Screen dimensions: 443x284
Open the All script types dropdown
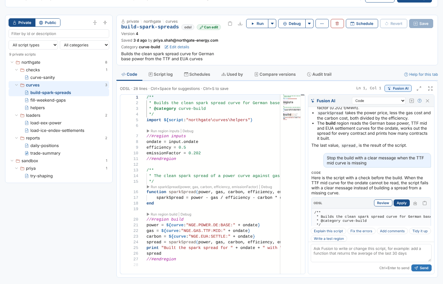coord(33,45)
